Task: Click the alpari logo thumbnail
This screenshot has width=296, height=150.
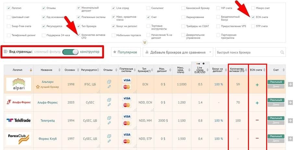Action: pos(19,84)
